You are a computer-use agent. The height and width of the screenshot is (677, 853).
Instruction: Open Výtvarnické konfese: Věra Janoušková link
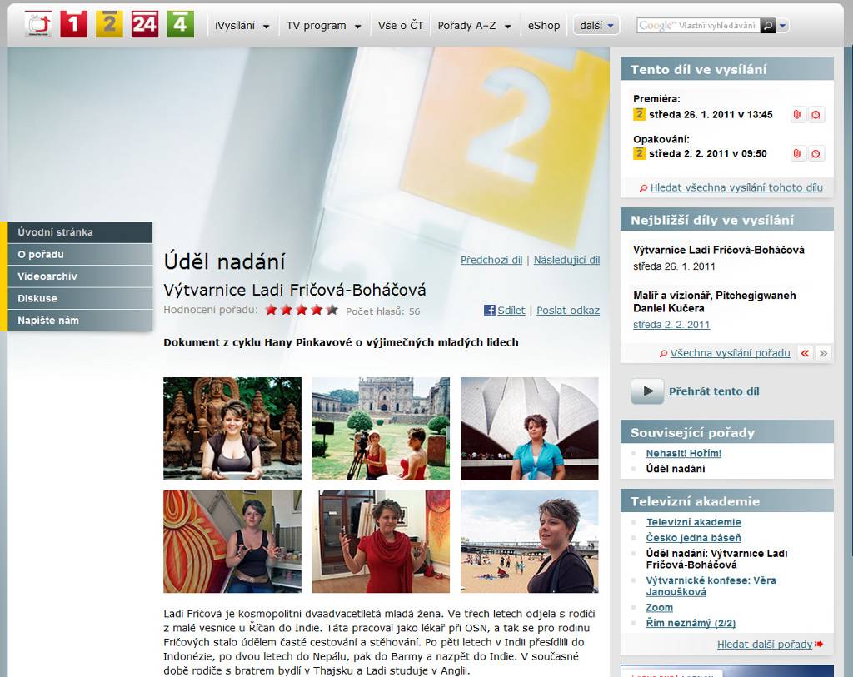711,586
